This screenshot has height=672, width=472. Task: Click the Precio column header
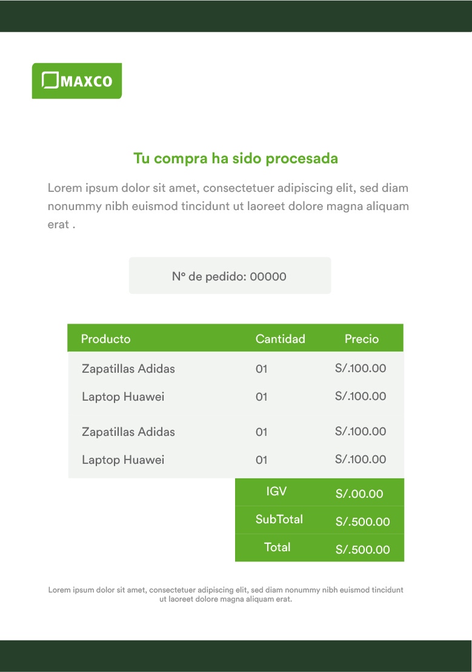(x=362, y=339)
